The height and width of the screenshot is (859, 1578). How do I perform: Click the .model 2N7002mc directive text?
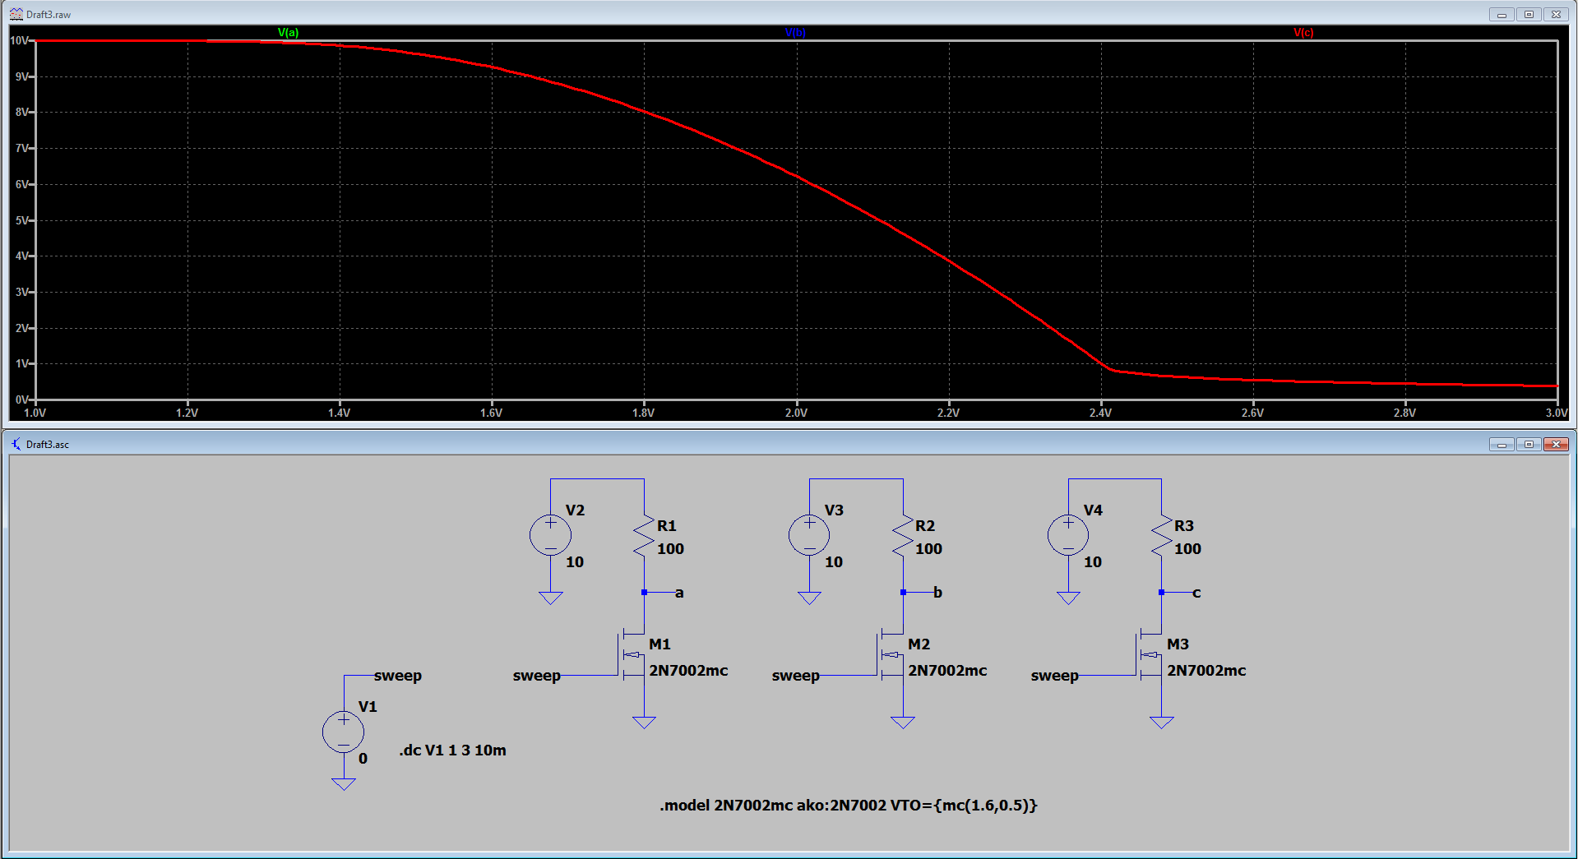click(x=849, y=805)
